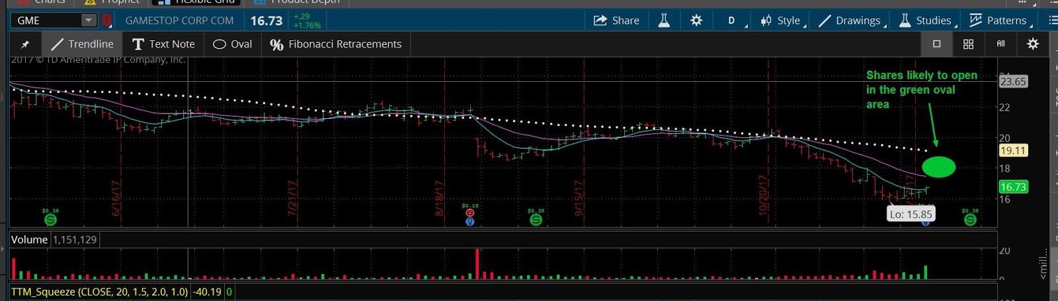Click the 19.11 price axis label
This screenshot has width=1058, height=301.
tap(1013, 150)
